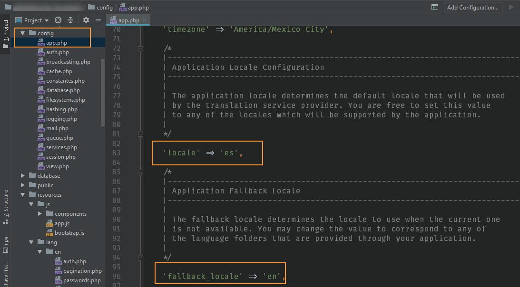Close the app.php editor tab
Viewport: 520px width, 287px height.
(x=145, y=20)
